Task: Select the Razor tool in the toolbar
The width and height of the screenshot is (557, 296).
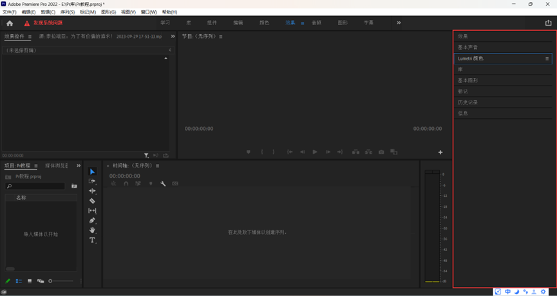Action: coord(92,201)
